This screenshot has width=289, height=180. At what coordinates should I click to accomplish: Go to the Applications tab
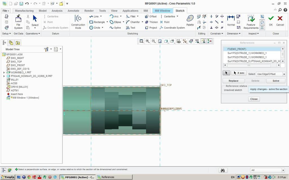[x=130, y=11]
